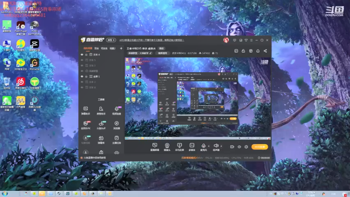Click the 麦克风 microphone icon
The image size is (350, 197).
pos(203,146)
